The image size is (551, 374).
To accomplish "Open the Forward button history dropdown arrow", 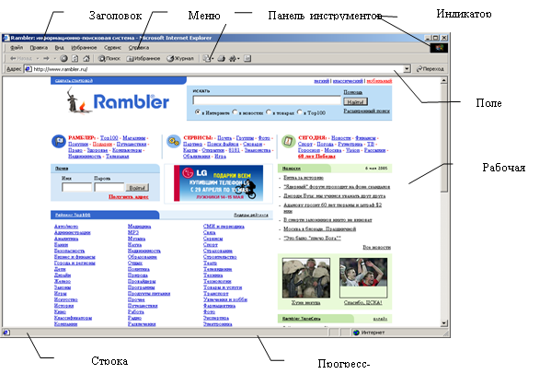I will [x=55, y=58].
